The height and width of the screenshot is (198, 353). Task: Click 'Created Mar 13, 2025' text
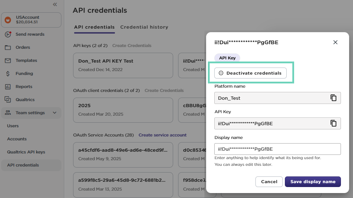100,189
